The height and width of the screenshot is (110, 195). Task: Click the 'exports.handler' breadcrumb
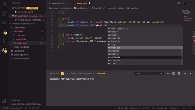tap(116, 8)
